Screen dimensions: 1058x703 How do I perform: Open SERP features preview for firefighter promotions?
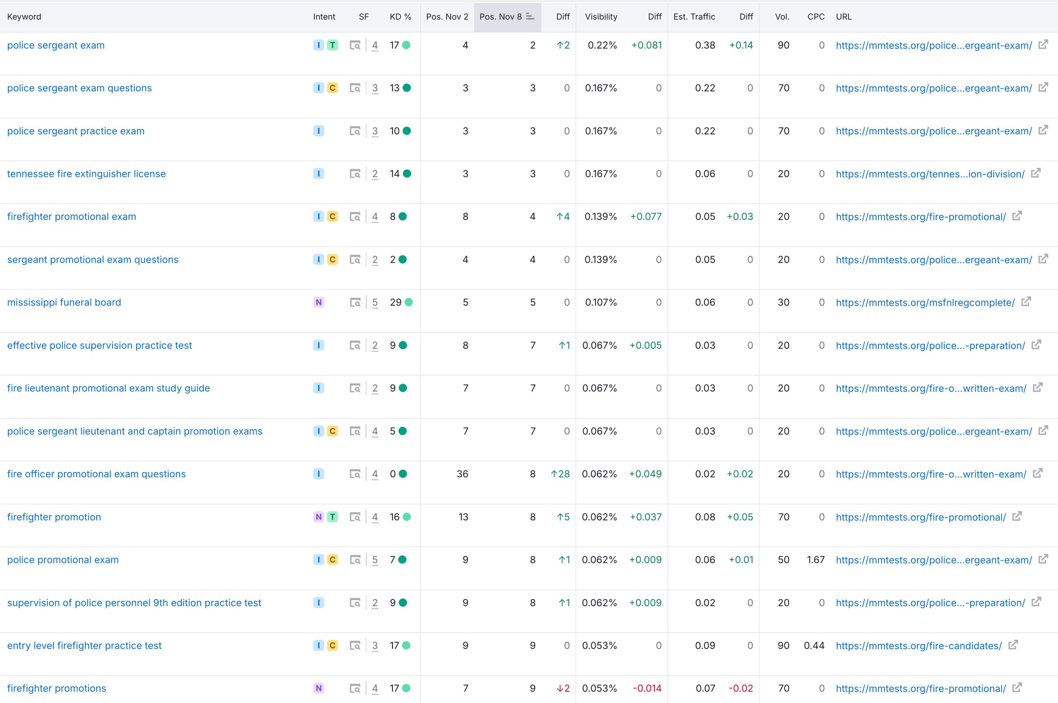[355, 688]
